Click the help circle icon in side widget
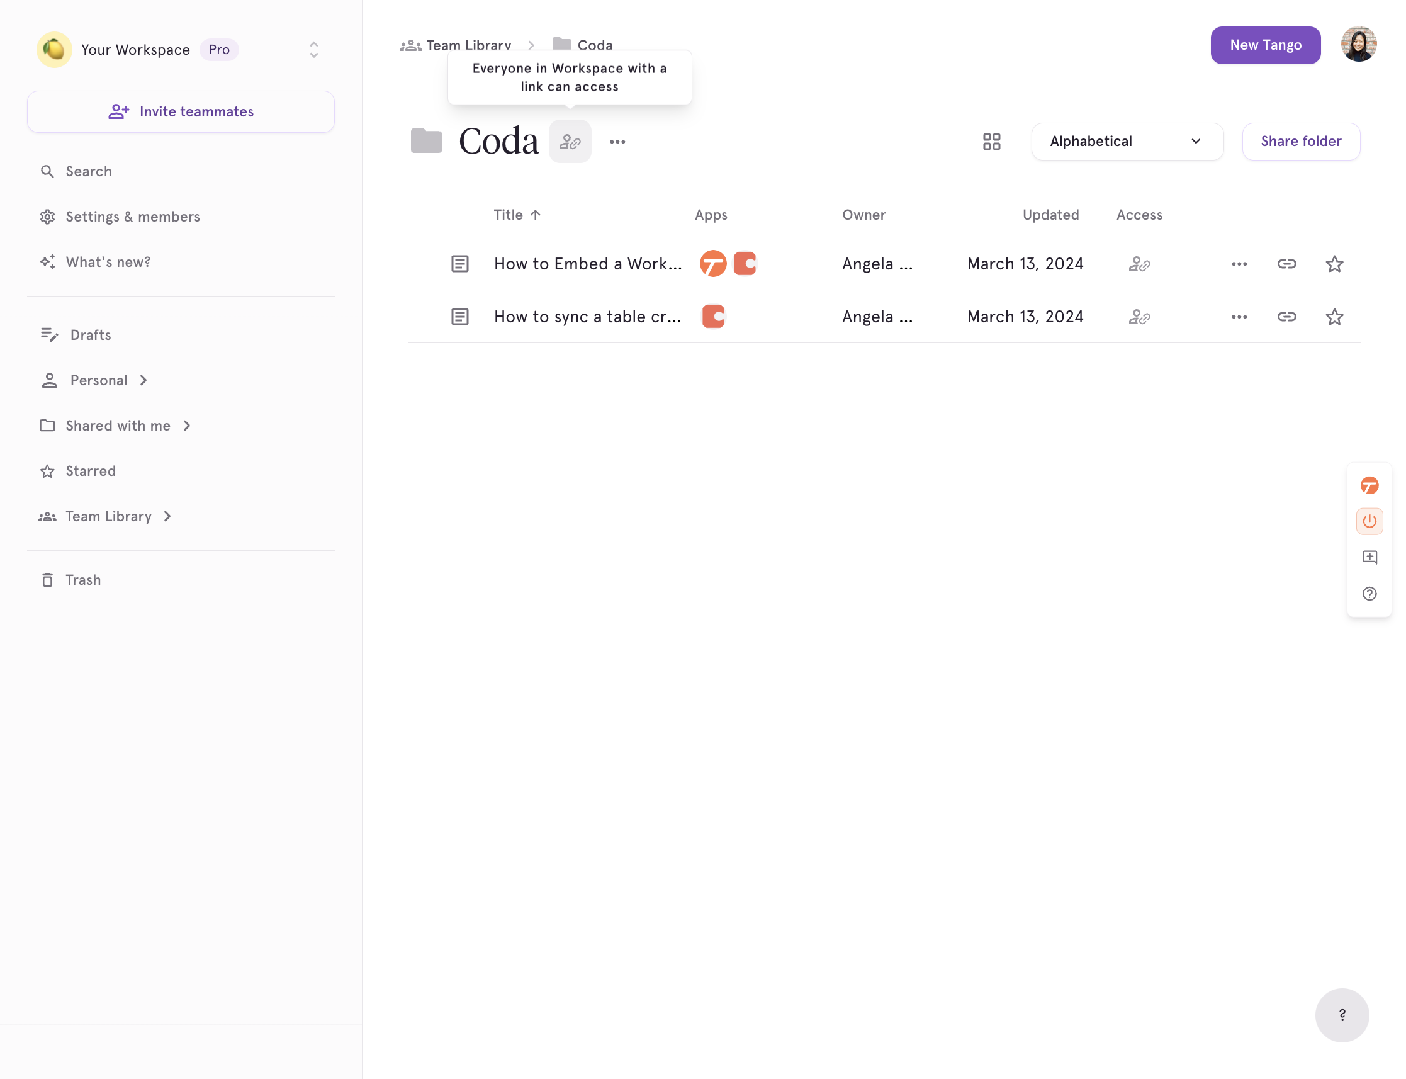1406x1079 pixels. pyautogui.click(x=1369, y=594)
